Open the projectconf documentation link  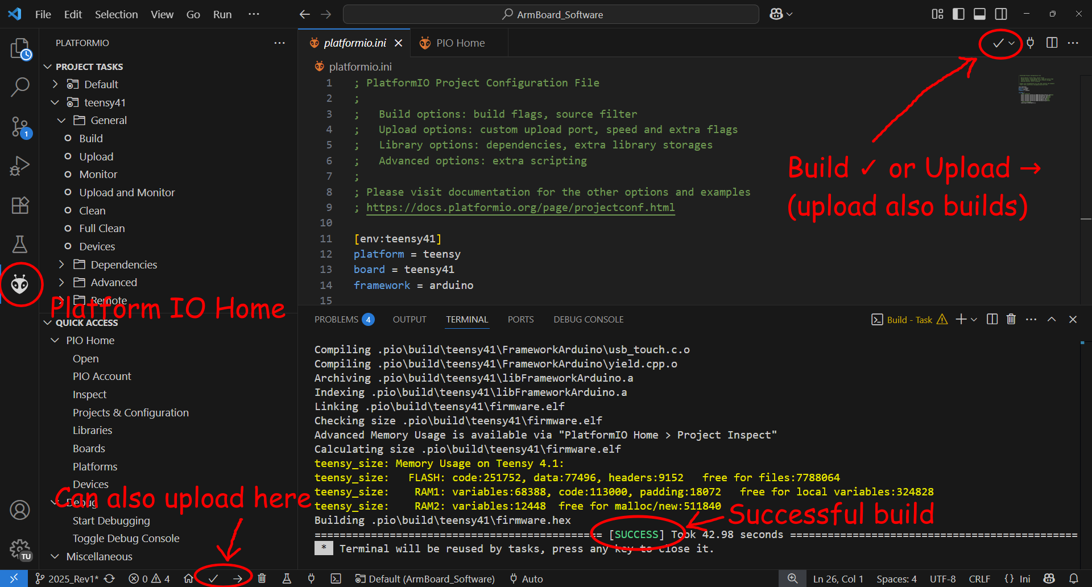point(520,207)
